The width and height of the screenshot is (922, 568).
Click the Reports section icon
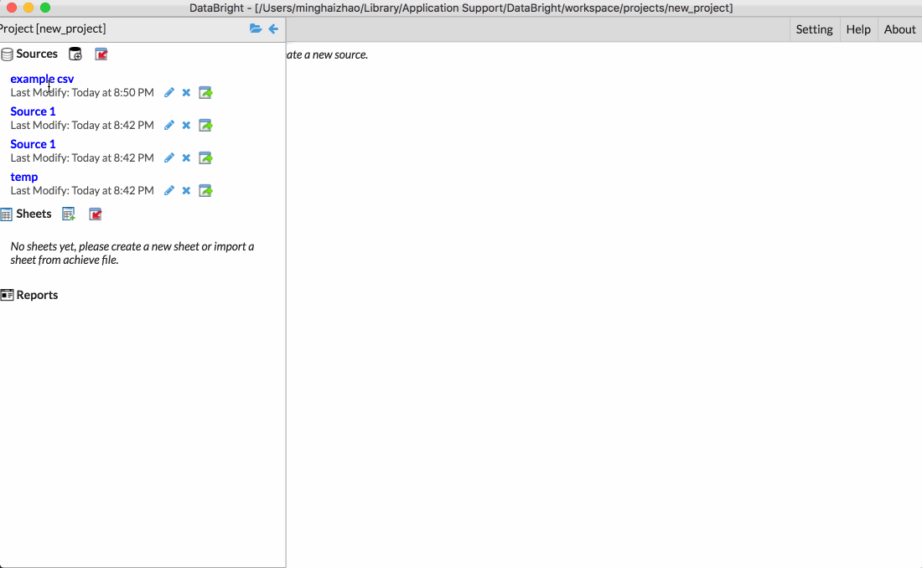tap(7, 295)
